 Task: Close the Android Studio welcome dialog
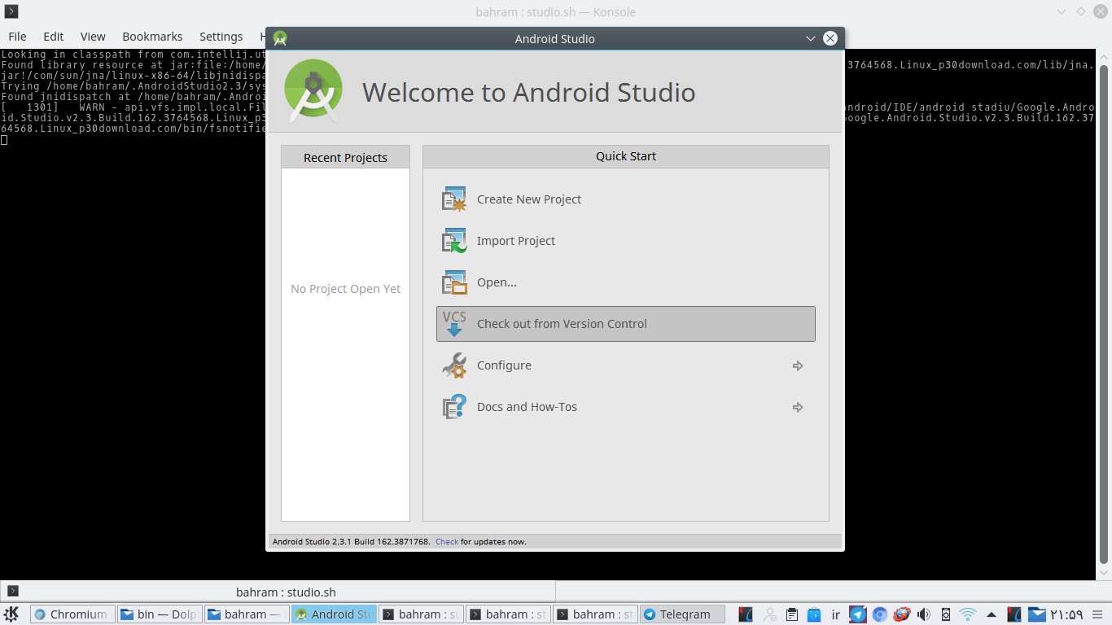[830, 38]
